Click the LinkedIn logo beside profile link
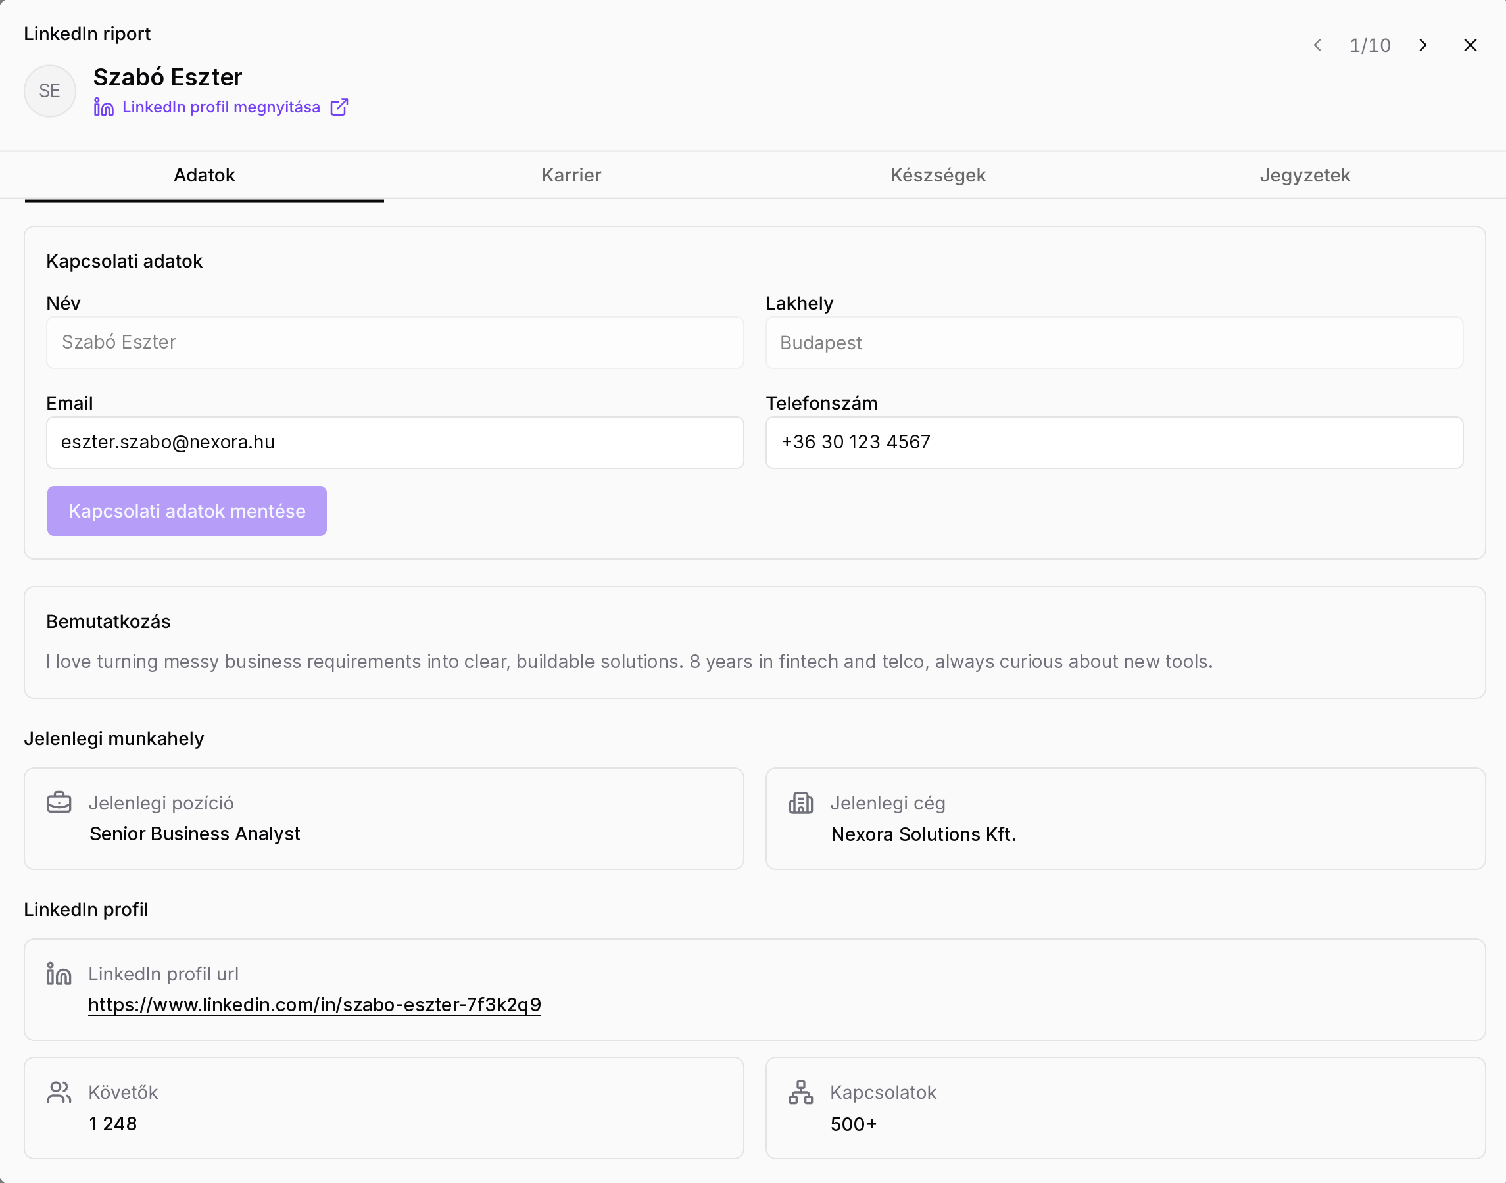The height and width of the screenshot is (1183, 1506). [104, 107]
